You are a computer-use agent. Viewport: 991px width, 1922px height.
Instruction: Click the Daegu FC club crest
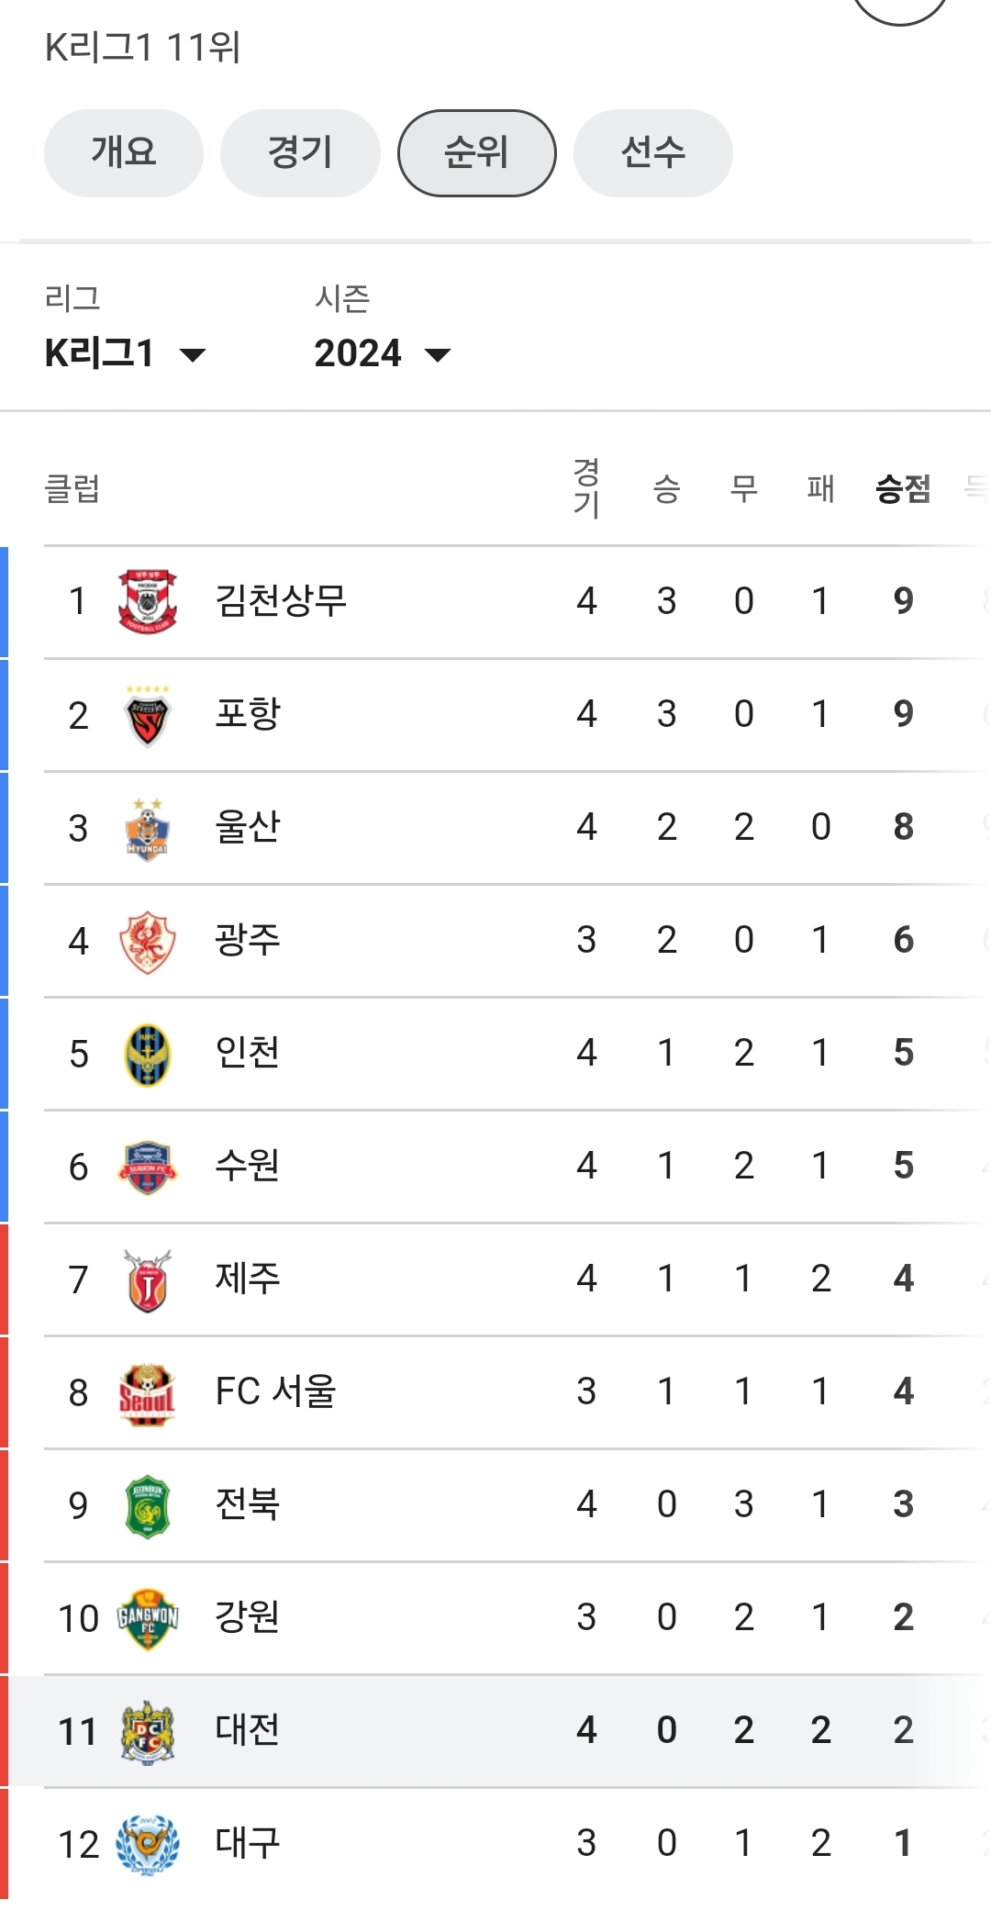point(148,1844)
